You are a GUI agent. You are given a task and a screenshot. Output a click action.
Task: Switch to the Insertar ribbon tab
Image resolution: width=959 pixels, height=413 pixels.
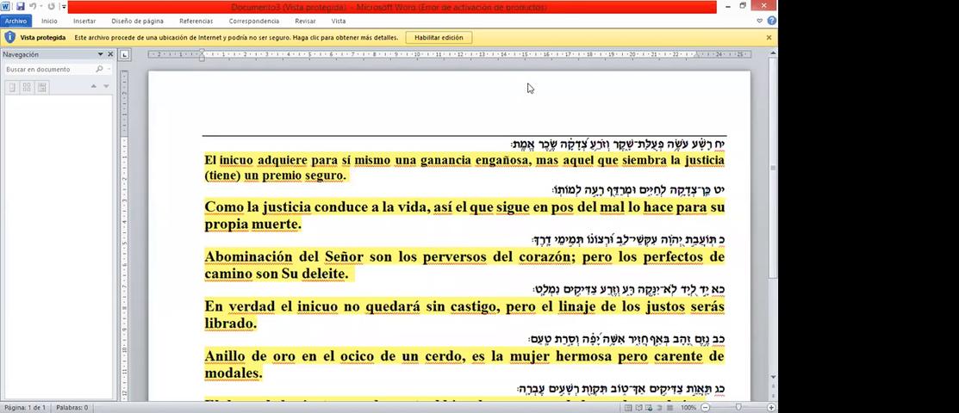coord(84,21)
